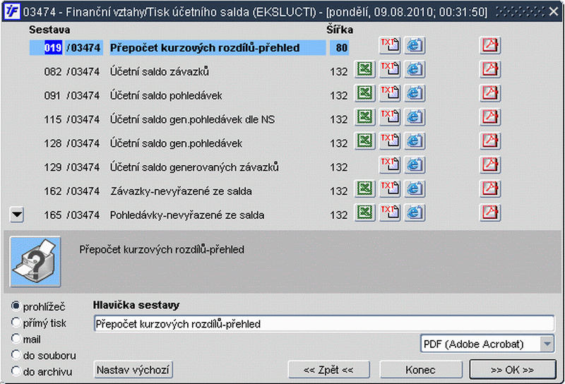Open report 128 gen.pohledávek in browser
Viewport: 565px width, 384px height.
click(415, 141)
